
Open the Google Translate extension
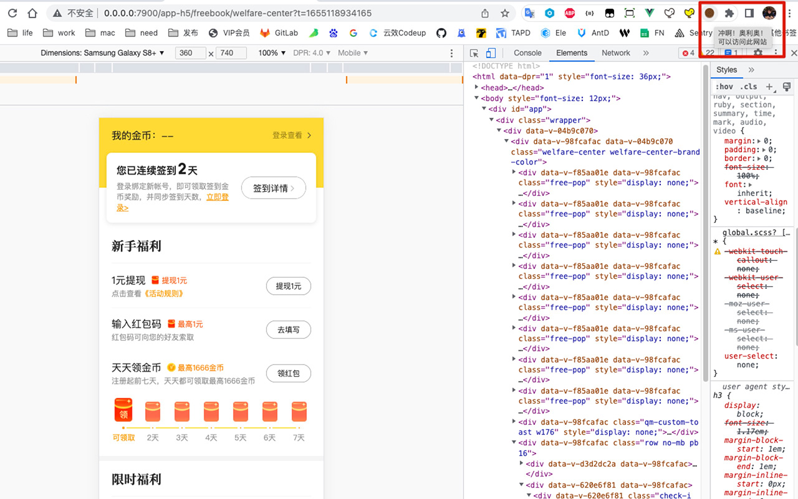click(529, 13)
